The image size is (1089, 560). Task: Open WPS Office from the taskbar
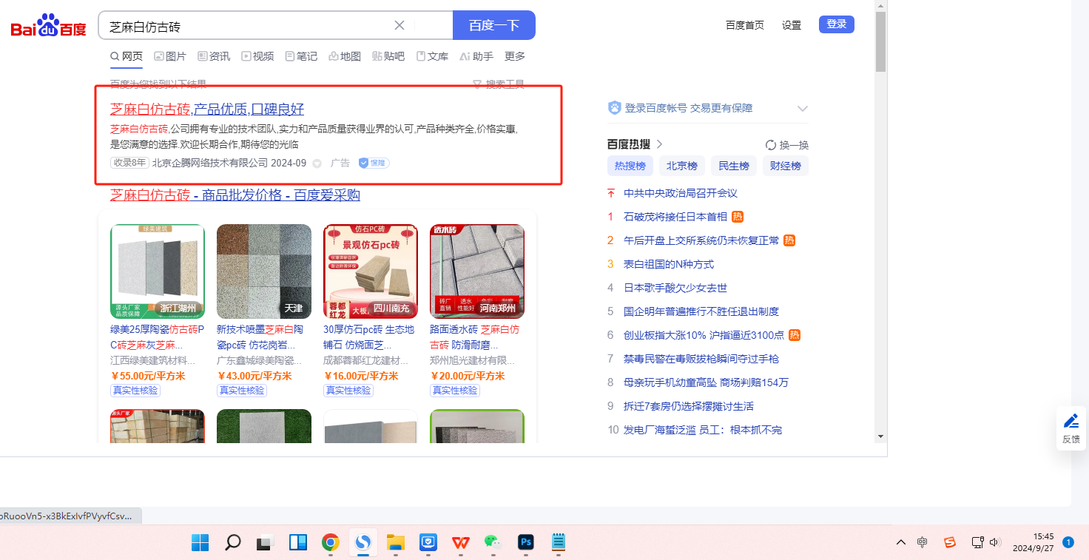461,542
